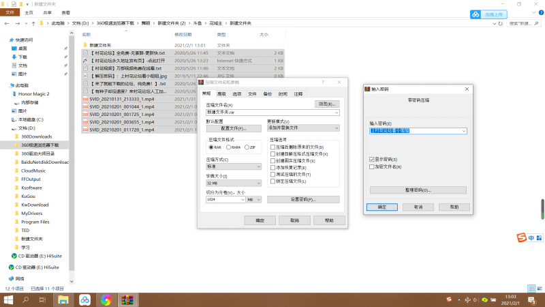Image resolution: width=545 pixels, height=307 pixels.
Task: Click the colorful 360 browser taskbar icon
Action: click(105, 299)
